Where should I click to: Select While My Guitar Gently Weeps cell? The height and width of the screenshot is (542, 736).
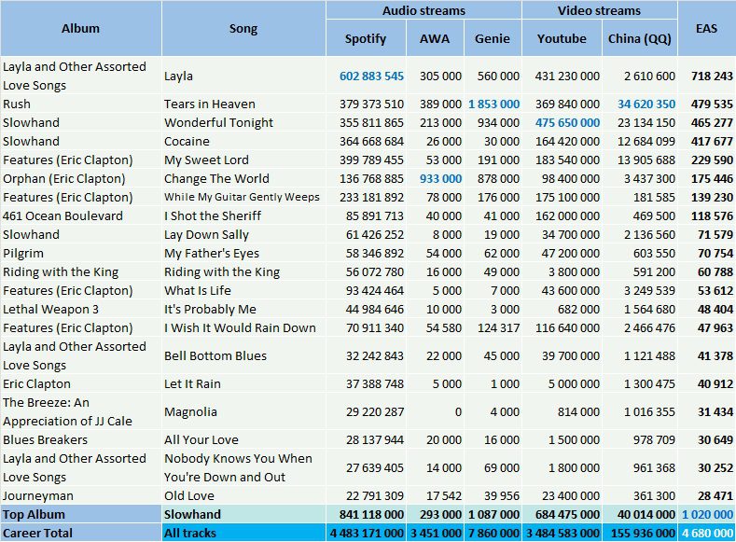tap(243, 197)
